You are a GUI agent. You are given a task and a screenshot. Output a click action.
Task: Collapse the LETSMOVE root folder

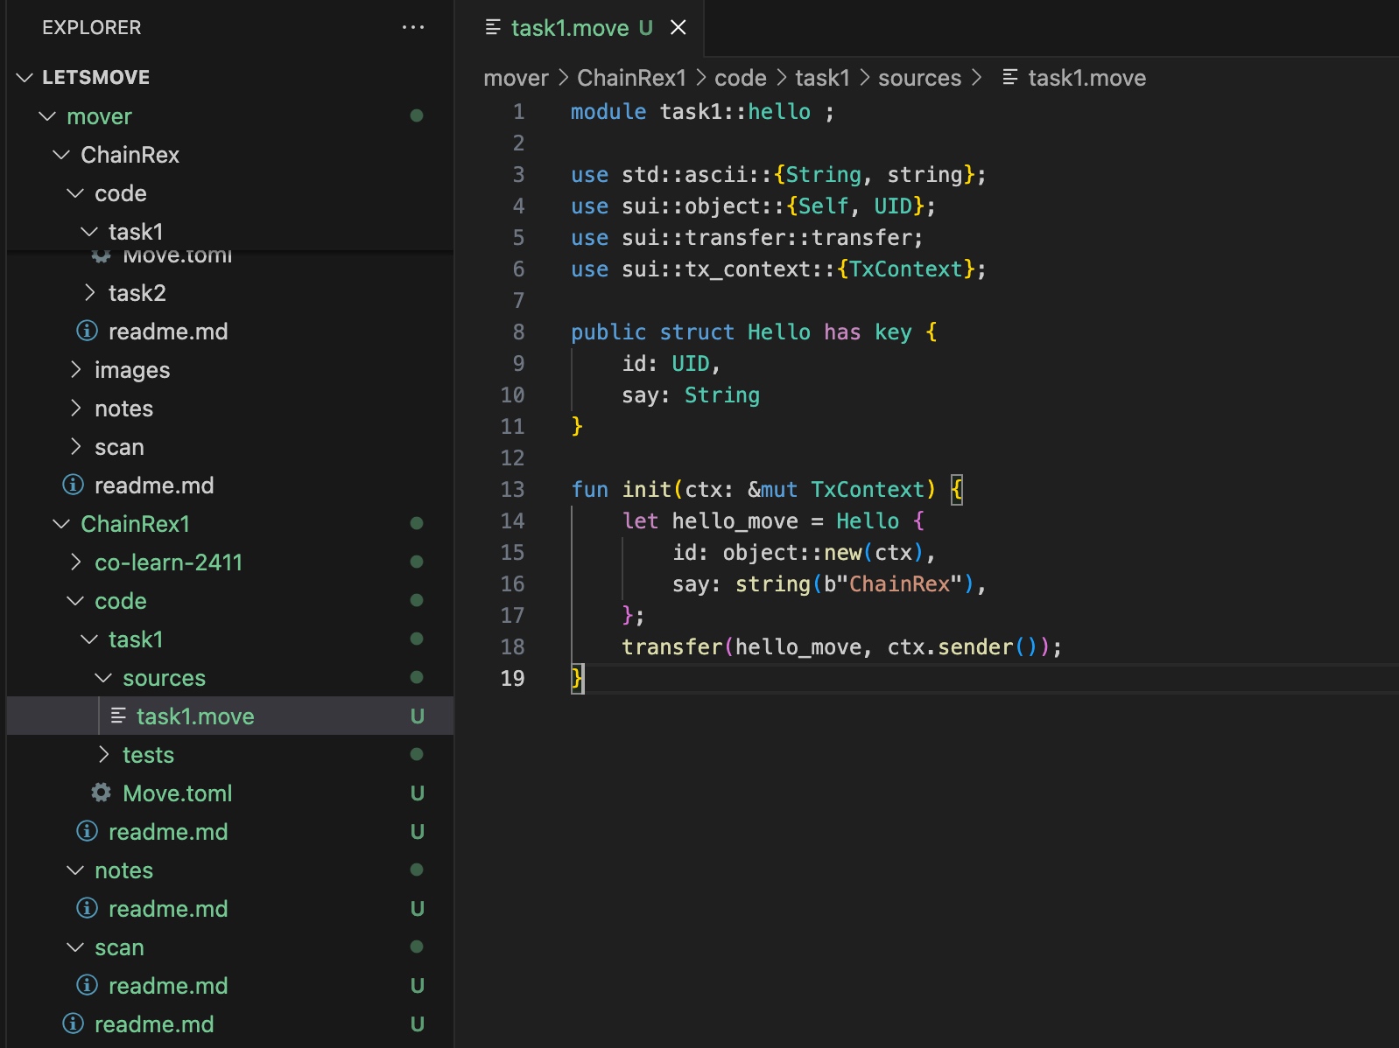point(25,78)
